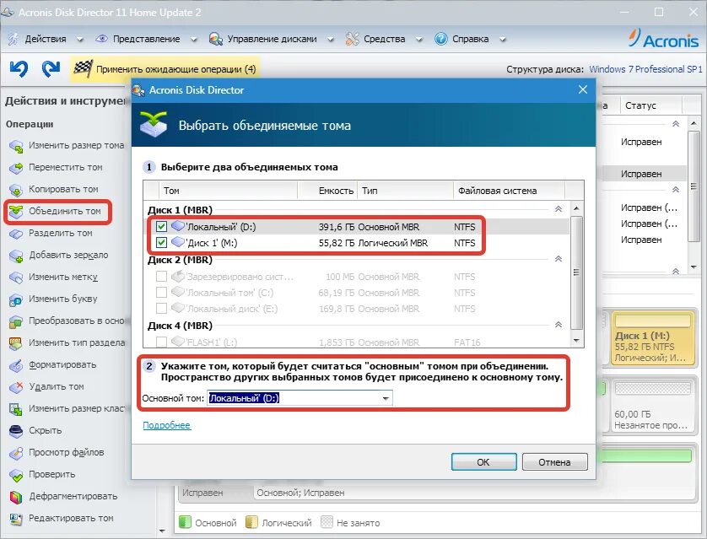Click the Edit volume icon
Screen dimensions: 707x539
(16, 519)
